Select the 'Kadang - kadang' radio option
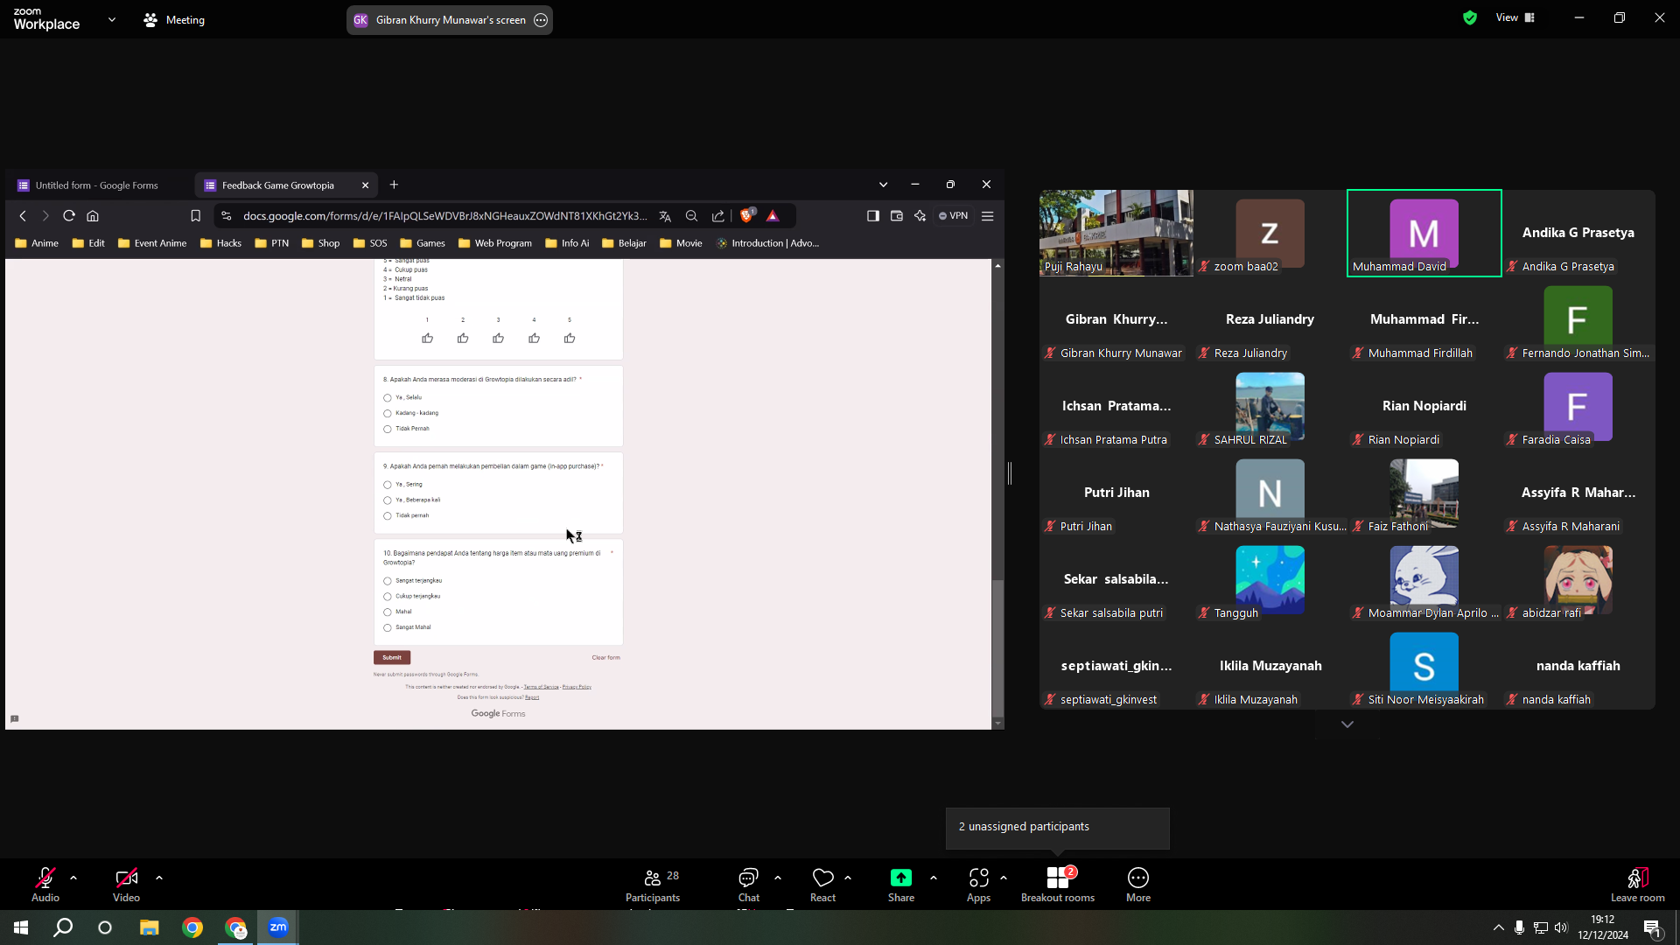The width and height of the screenshot is (1680, 945). (x=388, y=414)
